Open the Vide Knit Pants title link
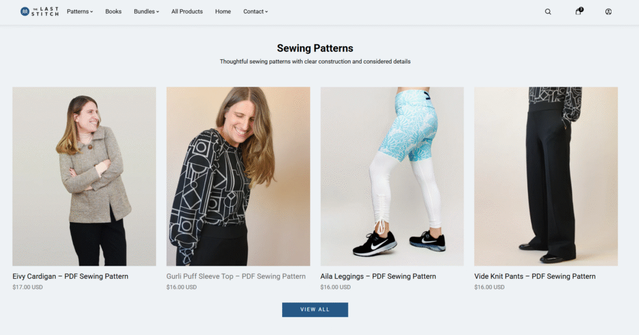The height and width of the screenshot is (335, 639). click(x=535, y=276)
